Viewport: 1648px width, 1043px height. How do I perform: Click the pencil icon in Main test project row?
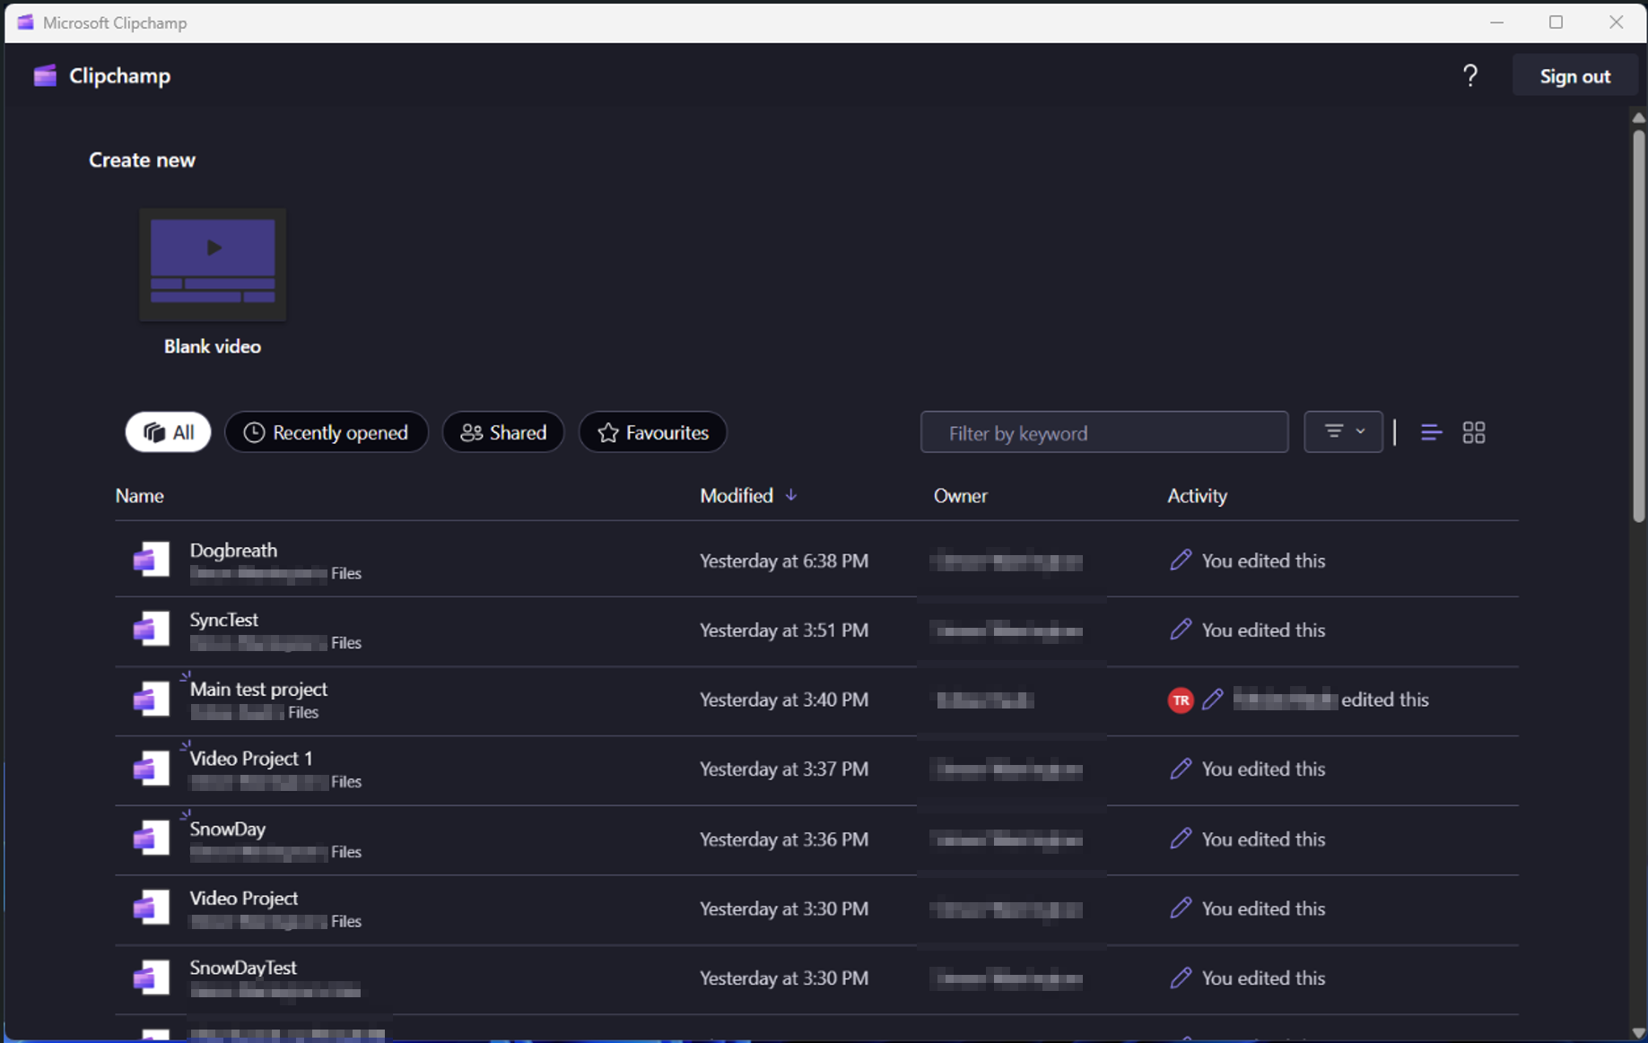[1213, 700]
